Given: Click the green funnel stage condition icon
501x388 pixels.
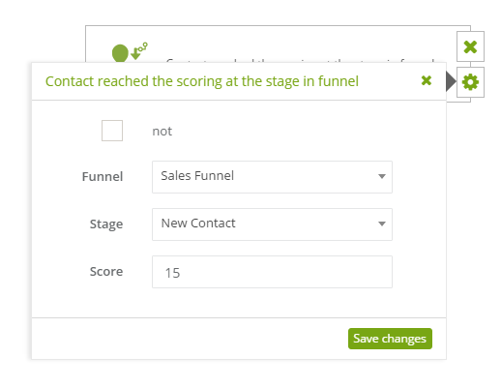Looking at the screenshot, I should tap(130, 52).
